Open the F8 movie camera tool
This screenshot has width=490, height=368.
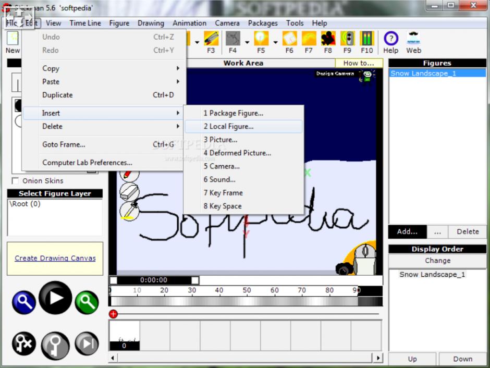point(328,39)
